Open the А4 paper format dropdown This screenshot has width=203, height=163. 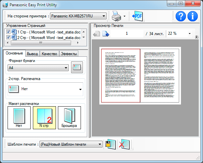(x=38, y=68)
